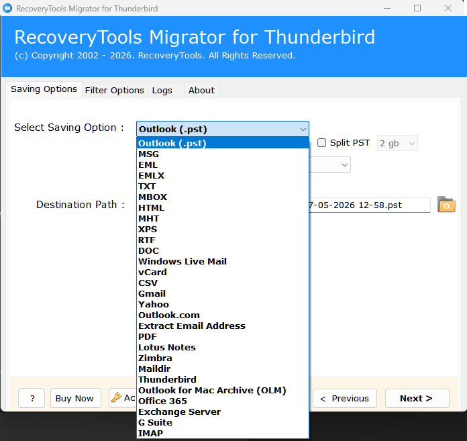Select Outlook (.pst) in the list
Image resolution: width=467 pixels, height=441 pixels.
(223, 143)
